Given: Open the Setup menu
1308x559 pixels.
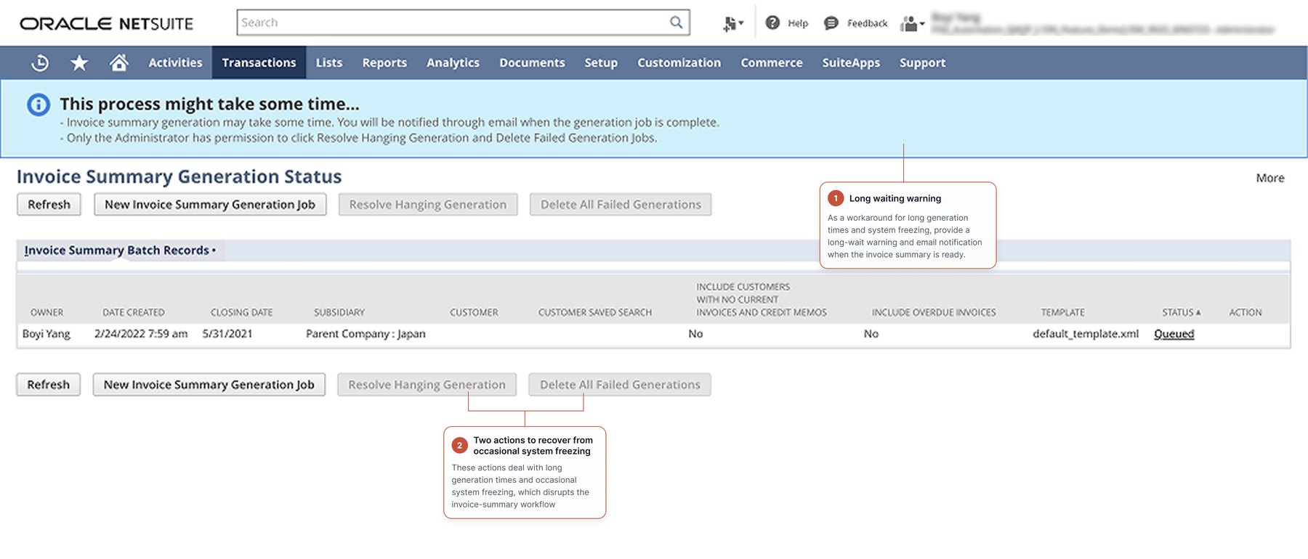Looking at the screenshot, I should [x=601, y=63].
